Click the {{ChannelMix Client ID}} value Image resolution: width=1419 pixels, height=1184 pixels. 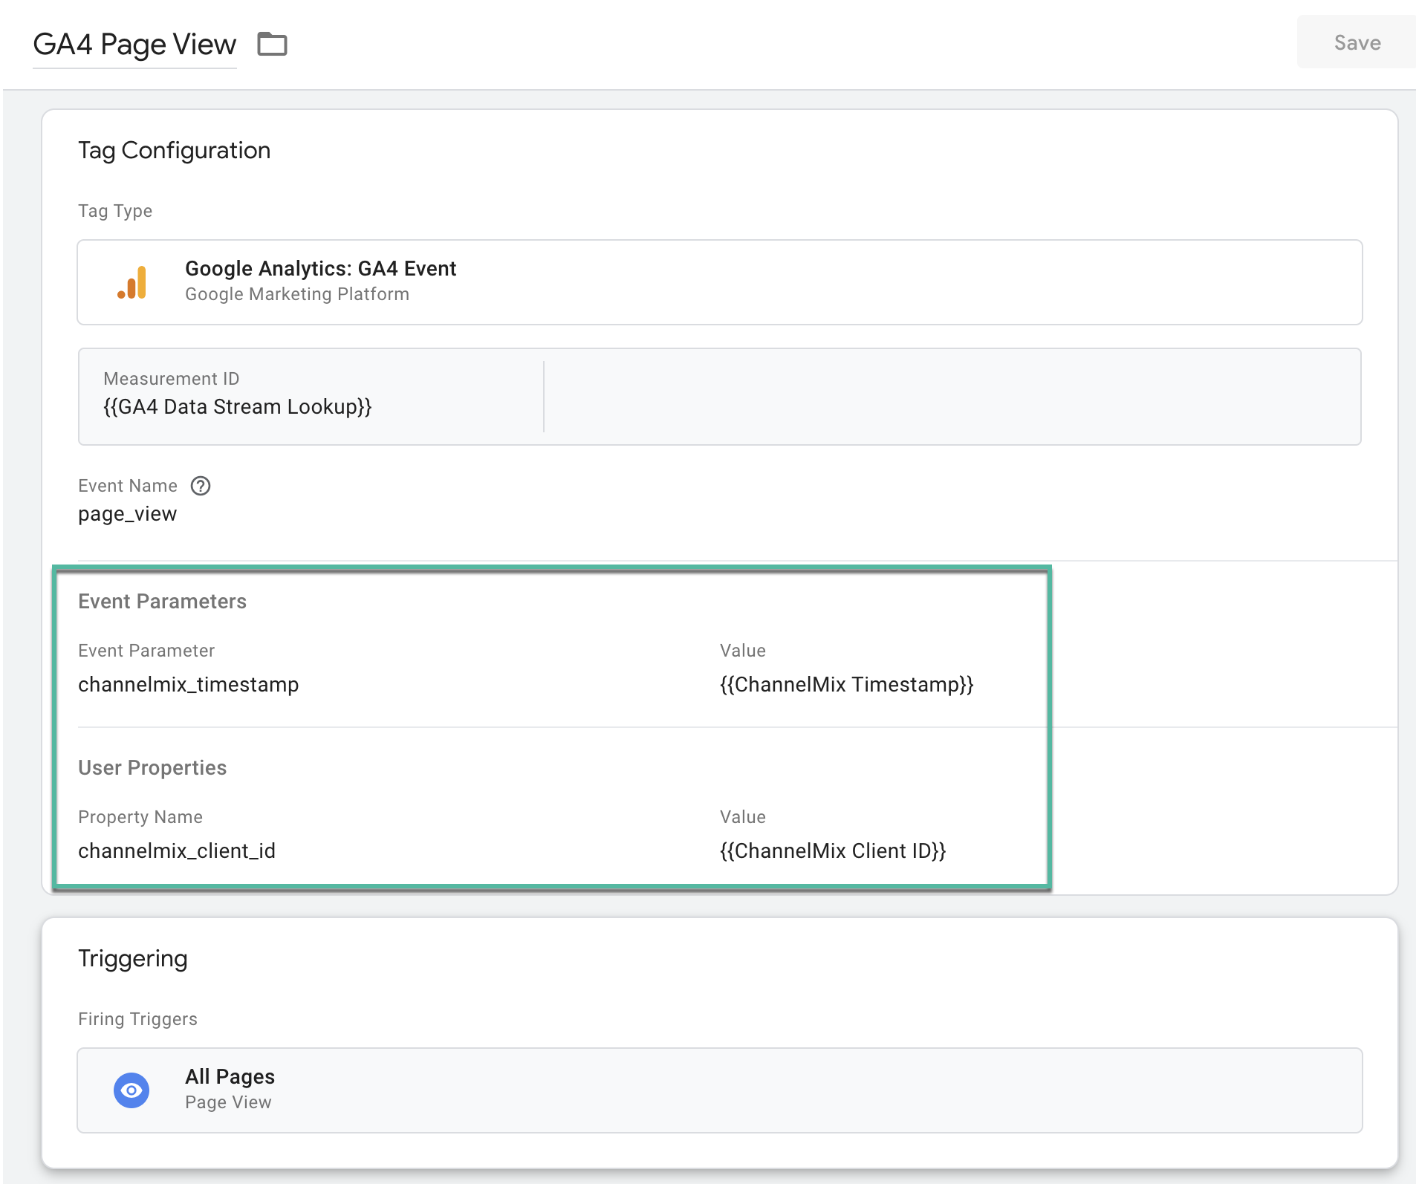(x=833, y=851)
